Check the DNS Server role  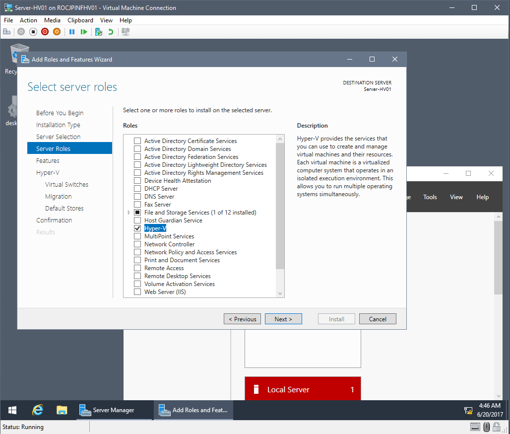coord(137,197)
